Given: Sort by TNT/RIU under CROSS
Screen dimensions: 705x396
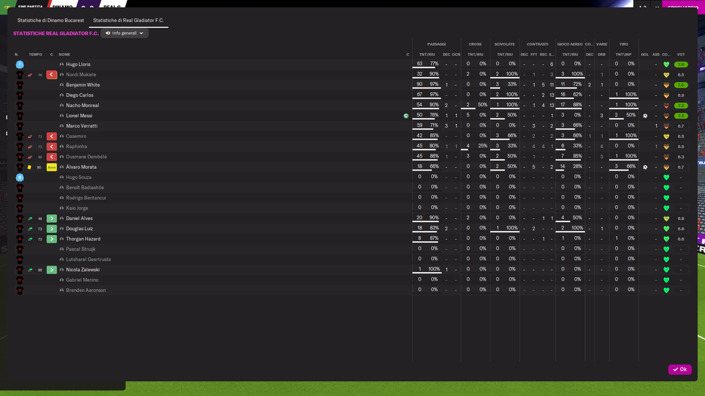Looking at the screenshot, I should (475, 54).
